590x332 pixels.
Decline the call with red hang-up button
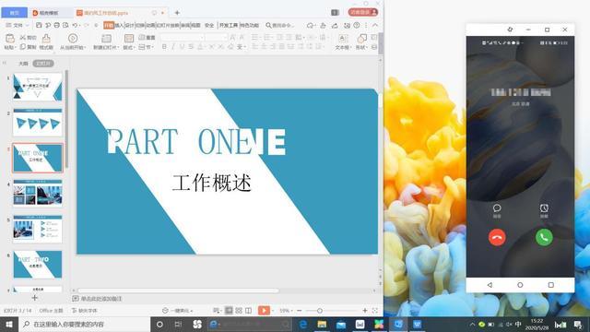(x=497, y=238)
